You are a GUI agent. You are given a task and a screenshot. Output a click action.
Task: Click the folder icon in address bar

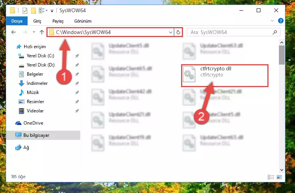tap(51, 32)
